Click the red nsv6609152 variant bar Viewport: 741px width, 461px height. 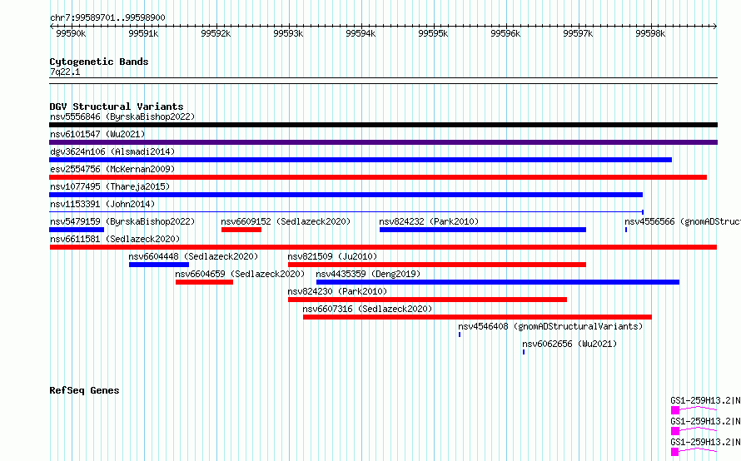tap(241, 230)
